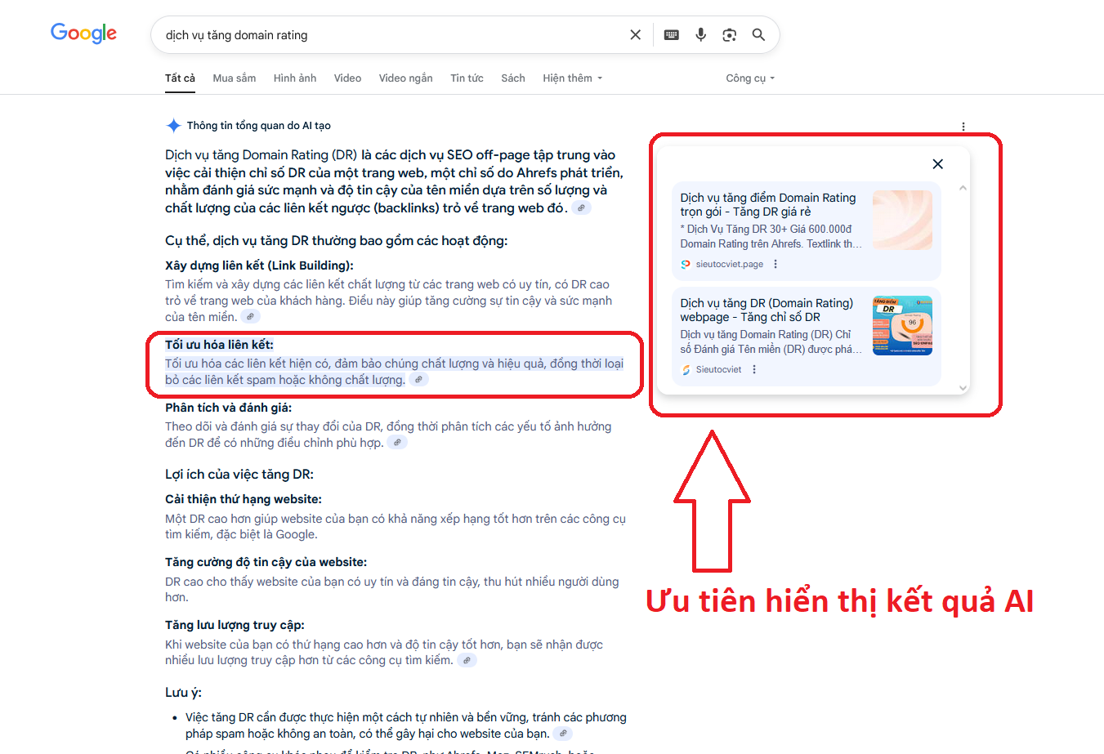The height and width of the screenshot is (754, 1104).
Task: Open Google Lens image search icon
Action: pyautogui.click(x=729, y=35)
